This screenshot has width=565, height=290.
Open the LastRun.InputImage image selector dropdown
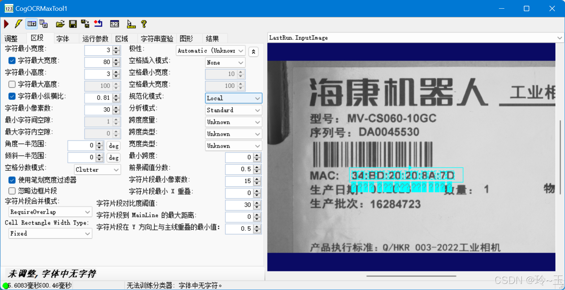415,38
